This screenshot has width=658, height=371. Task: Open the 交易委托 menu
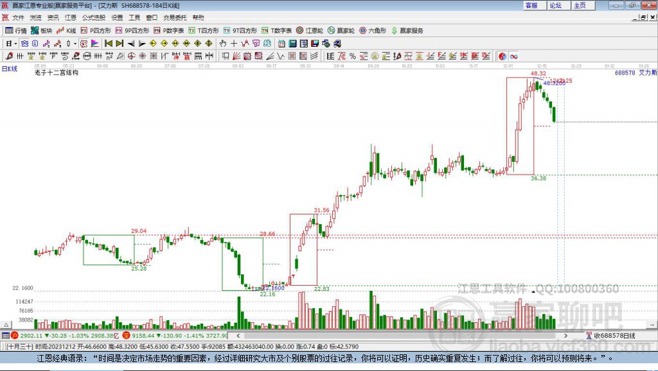175,17
